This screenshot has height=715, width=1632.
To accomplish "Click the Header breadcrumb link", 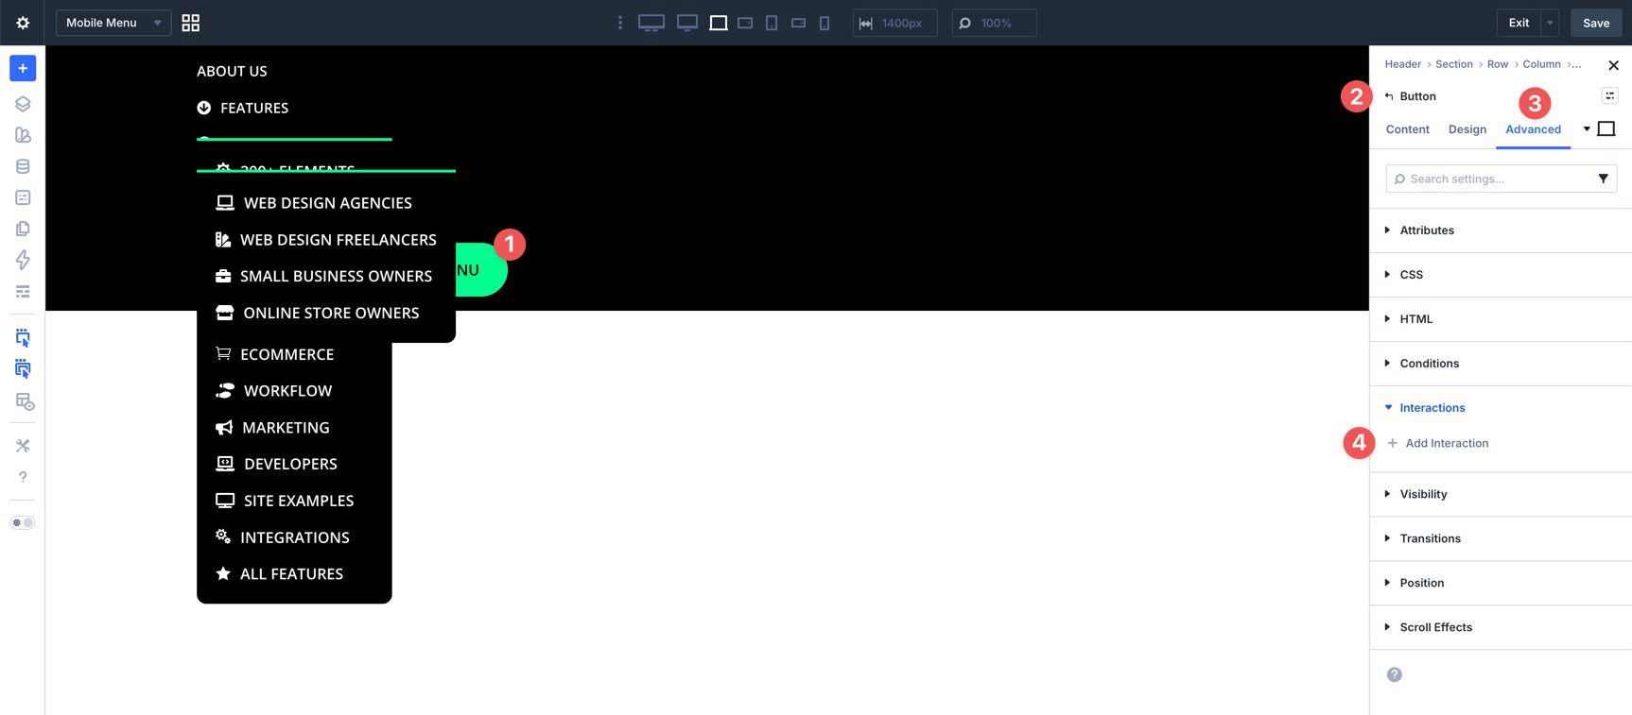I will coord(1402,64).
